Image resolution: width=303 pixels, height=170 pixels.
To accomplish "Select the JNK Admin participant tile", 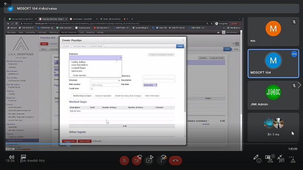I will 273,95.
